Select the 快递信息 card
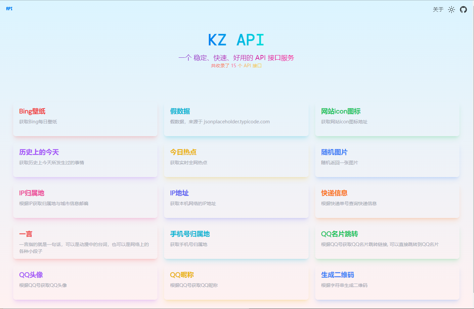The height and width of the screenshot is (309, 474). (x=387, y=201)
